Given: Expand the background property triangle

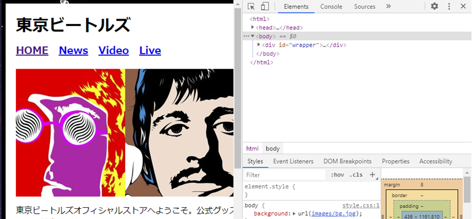Looking at the screenshot, I should tap(294, 214).
